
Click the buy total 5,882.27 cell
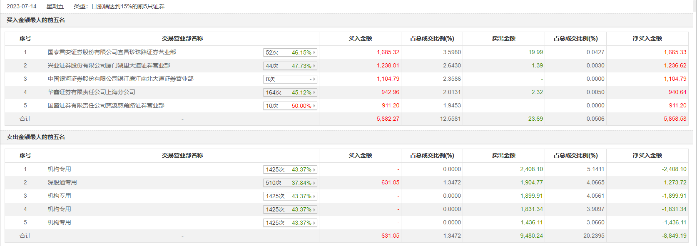[388, 119]
